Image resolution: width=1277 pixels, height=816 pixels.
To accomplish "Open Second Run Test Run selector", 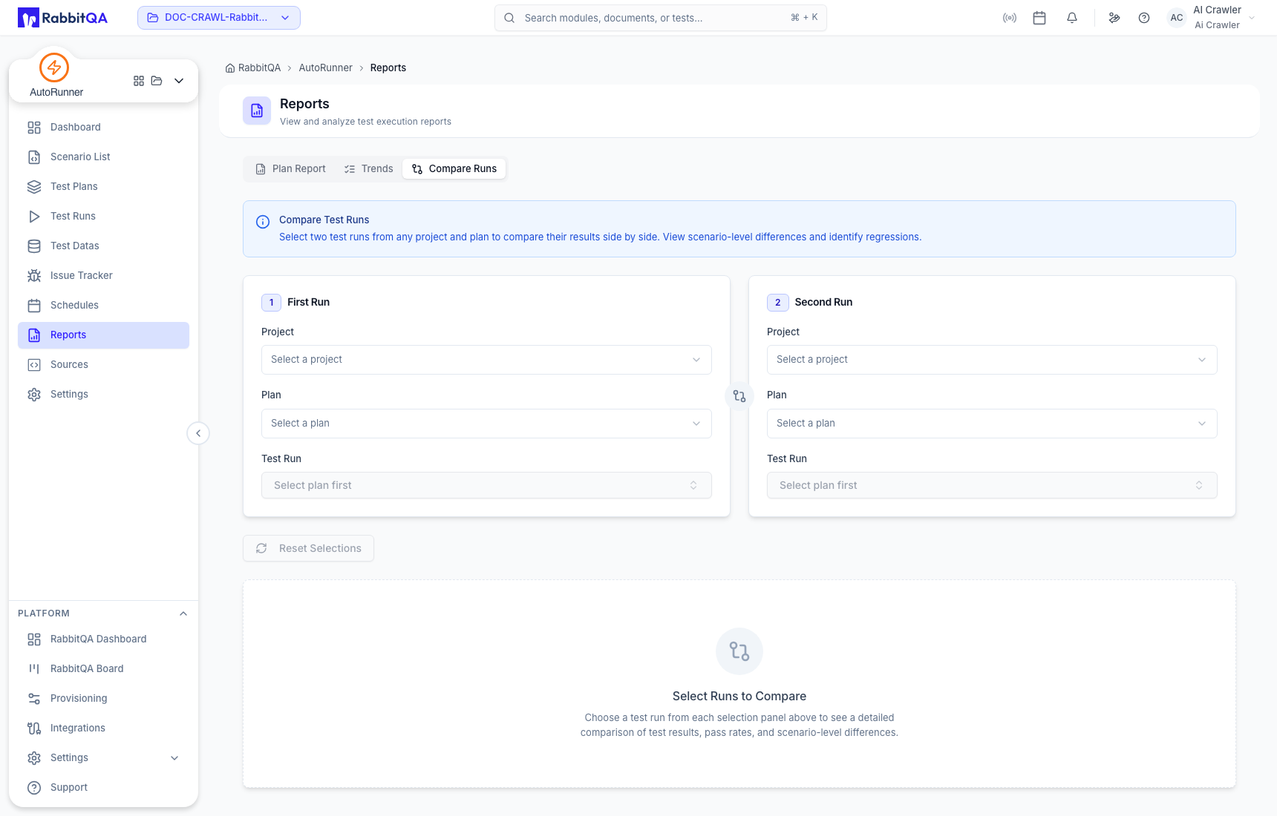I will (x=992, y=485).
